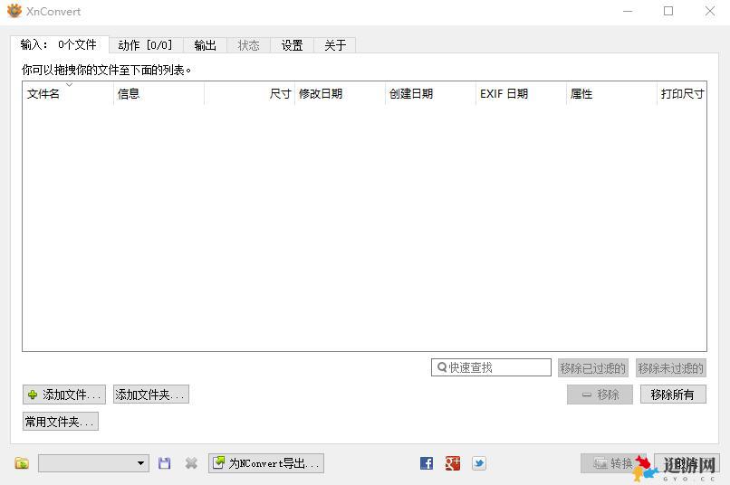Image resolution: width=730 pixels, height=485 pixels.
Task: Click the XnConvert app logo in title bar
Action: pyautogui.click(x=14, y=12)
